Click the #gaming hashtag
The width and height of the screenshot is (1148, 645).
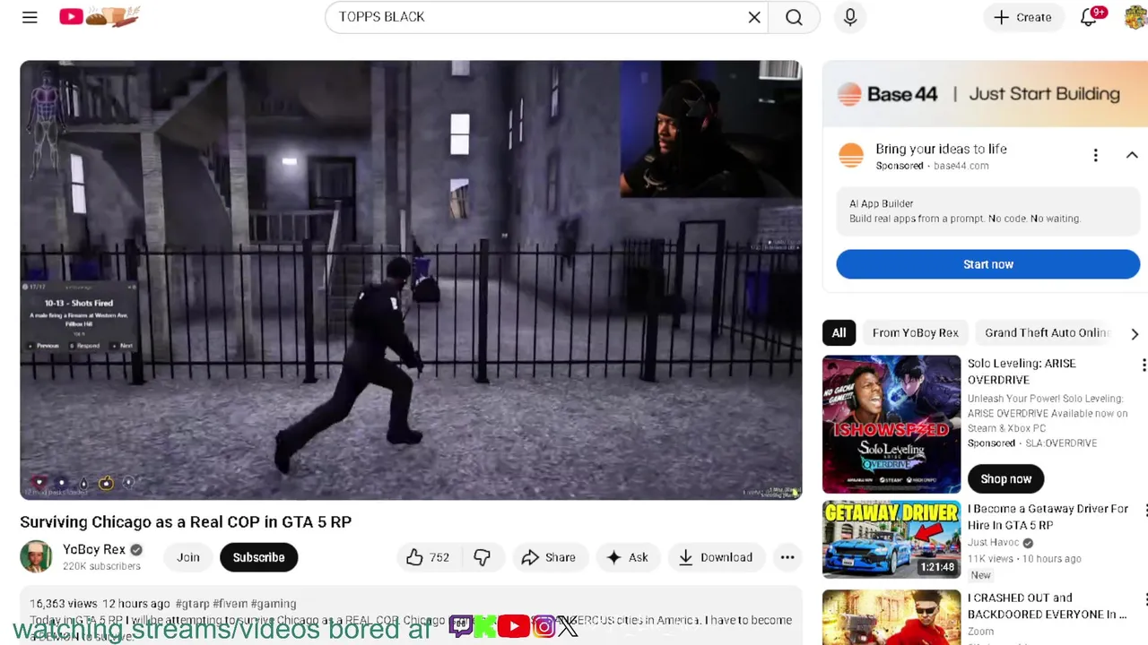pyautogui.click(x=274, y=604)
